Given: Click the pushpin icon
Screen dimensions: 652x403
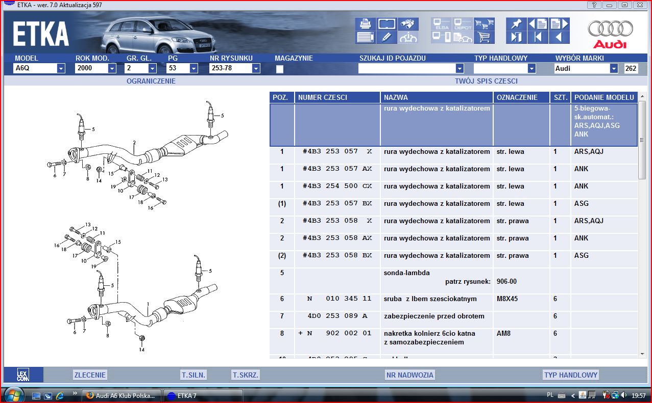Looking at the screenshot, I should coord(516,24).
